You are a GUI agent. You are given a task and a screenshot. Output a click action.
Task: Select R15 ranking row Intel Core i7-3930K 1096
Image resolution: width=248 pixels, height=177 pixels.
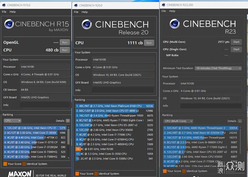pyautogui.click(x=35, y=133)
